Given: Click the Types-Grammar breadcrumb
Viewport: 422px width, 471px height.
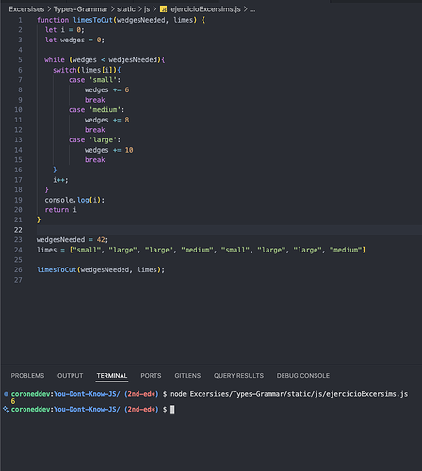Looking at the screenshot, I should pos(80,9).
